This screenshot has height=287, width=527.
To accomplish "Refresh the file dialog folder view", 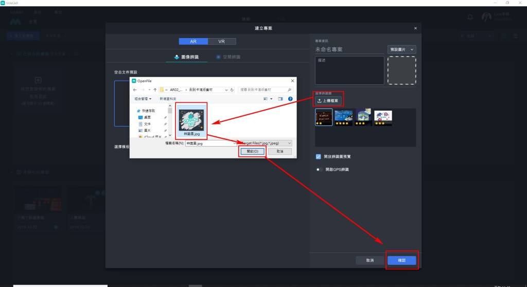I will point(233,89).
